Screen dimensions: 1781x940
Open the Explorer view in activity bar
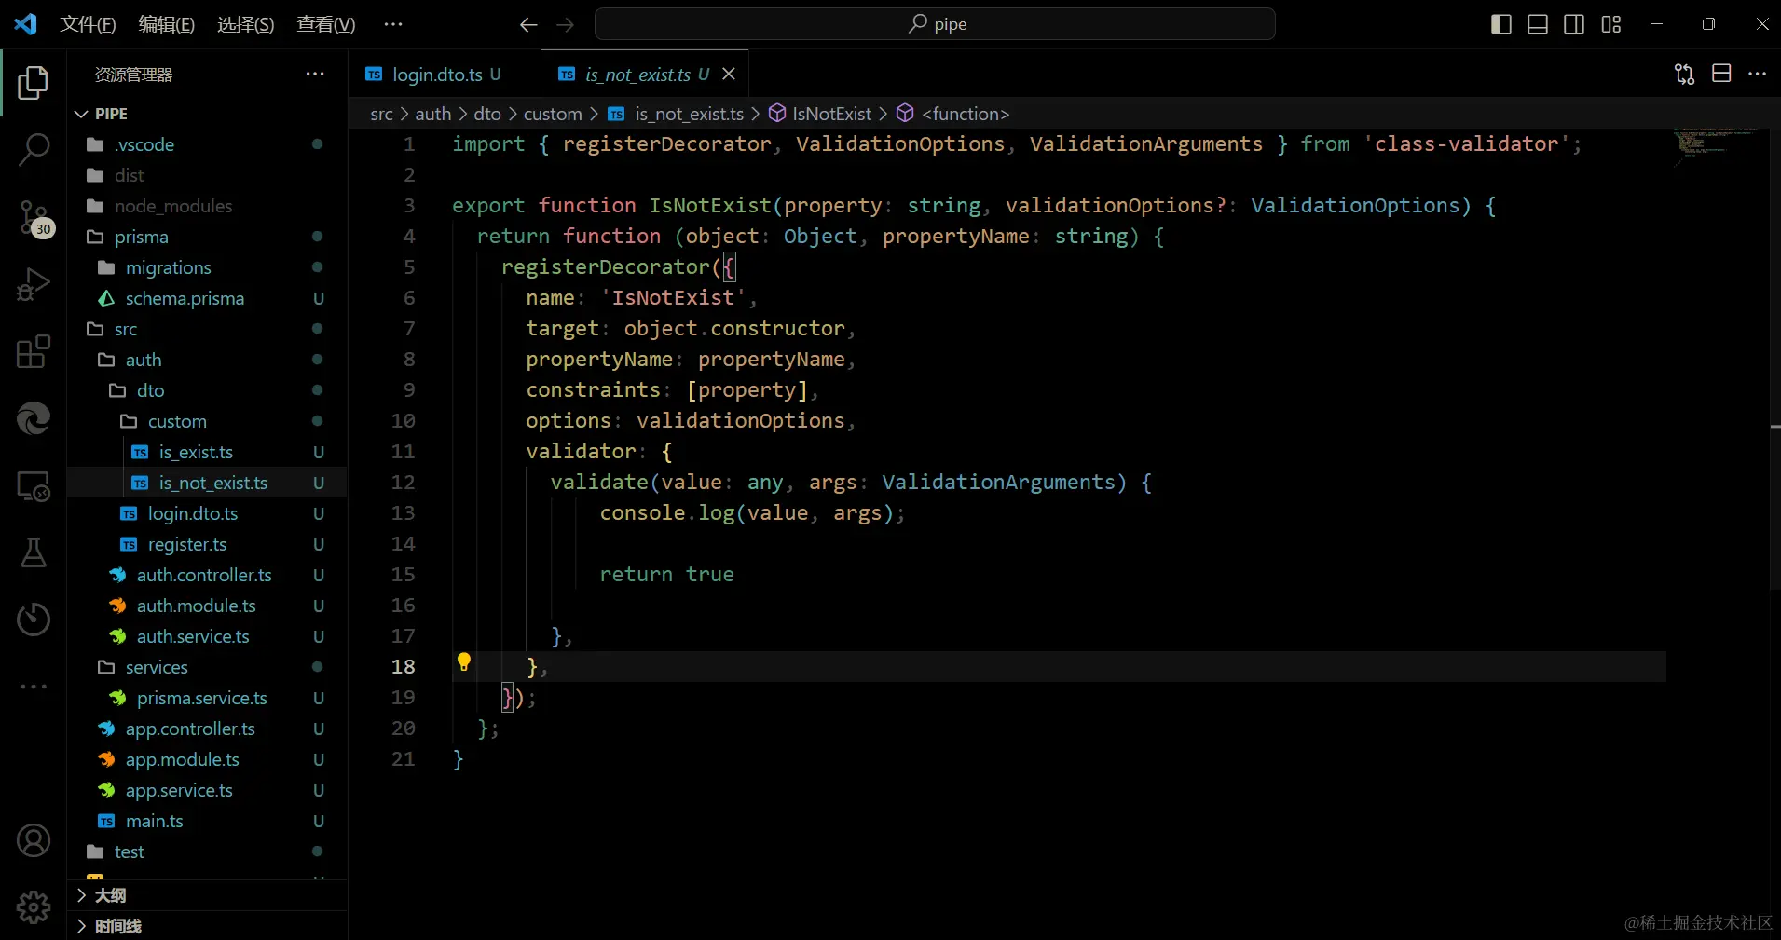34,83
